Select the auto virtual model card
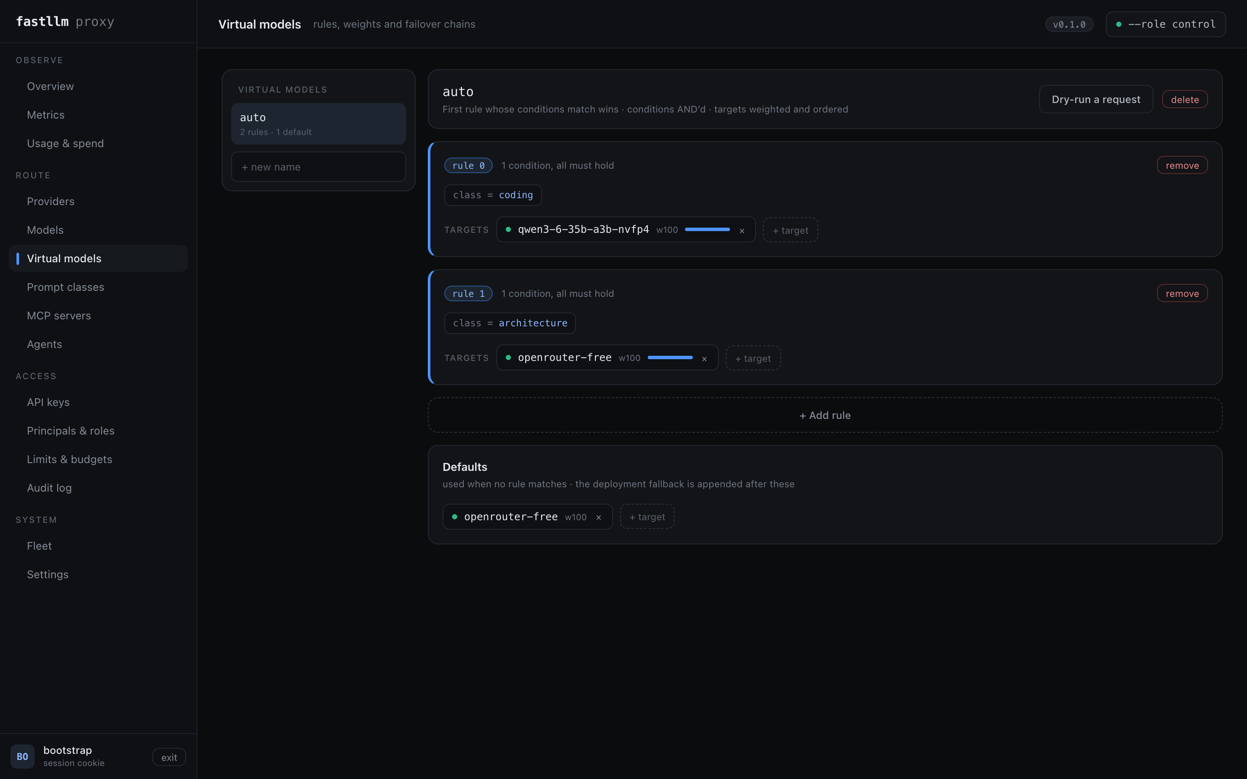Screen dimensions: 1247x779 [318, 124]
